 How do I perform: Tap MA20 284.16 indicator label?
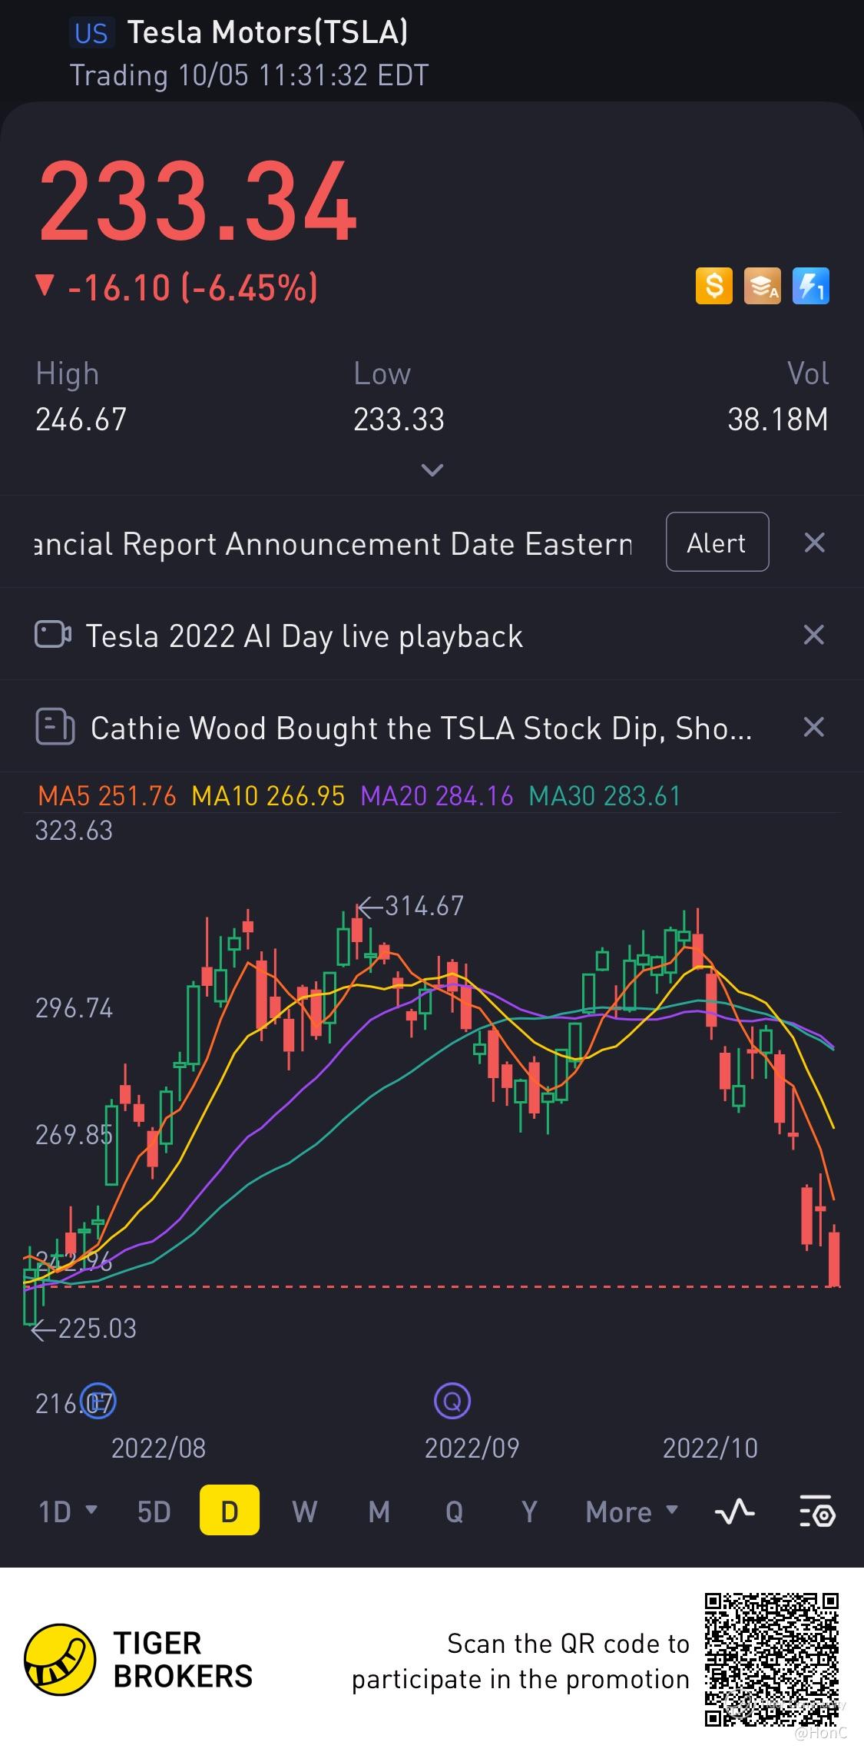pos(437,796)
